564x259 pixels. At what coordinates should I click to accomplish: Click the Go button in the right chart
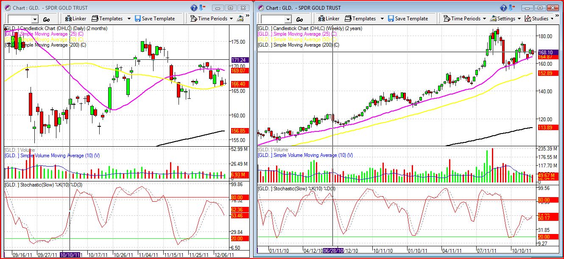pos(300,19)
